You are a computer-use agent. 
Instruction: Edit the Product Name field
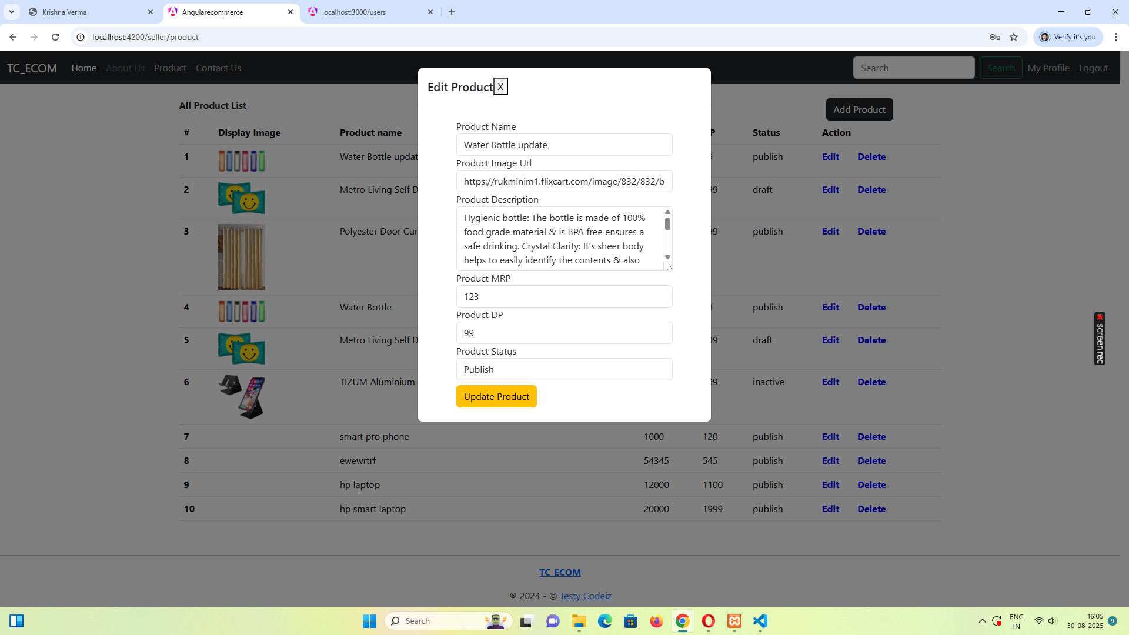[x=564, y=145]
